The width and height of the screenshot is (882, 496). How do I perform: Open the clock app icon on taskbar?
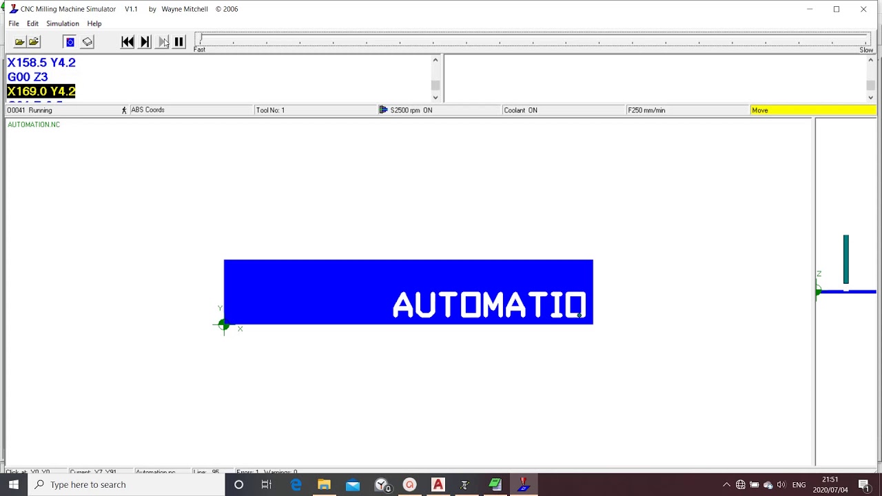tap(382, 484)
